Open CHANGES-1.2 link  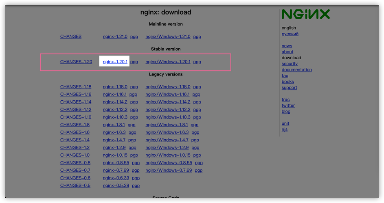pos(75,147)
